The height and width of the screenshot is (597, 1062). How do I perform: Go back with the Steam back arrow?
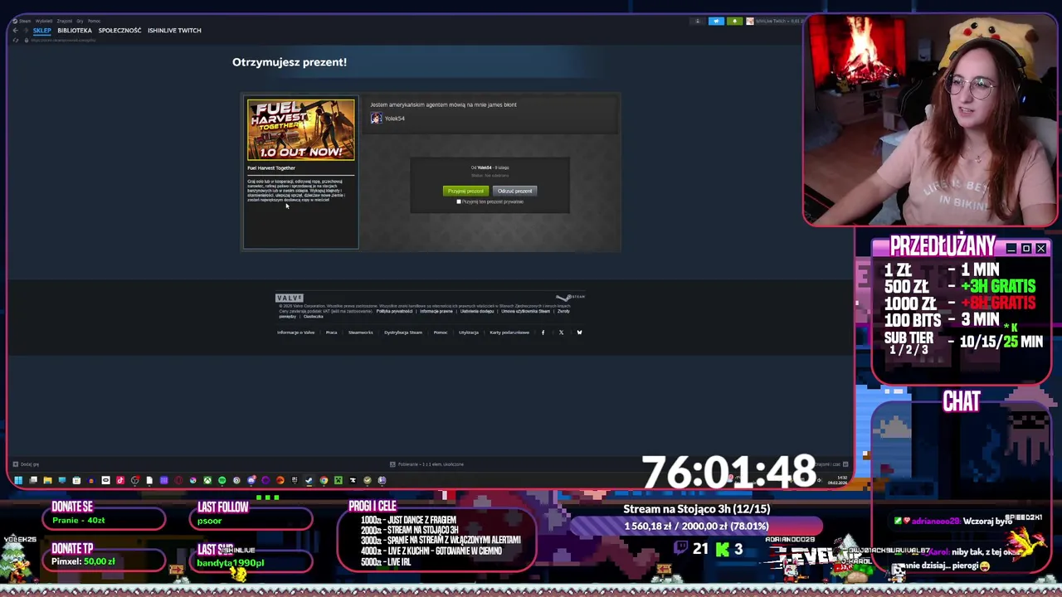(15, 31)
